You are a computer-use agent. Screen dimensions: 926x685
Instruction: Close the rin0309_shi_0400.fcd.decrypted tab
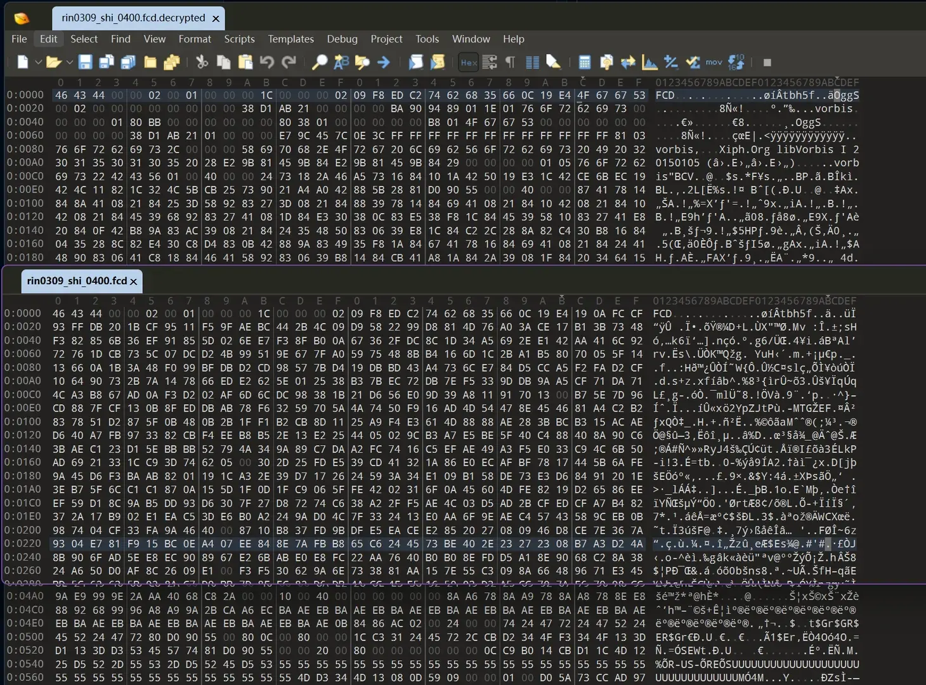tap(216, 18)
